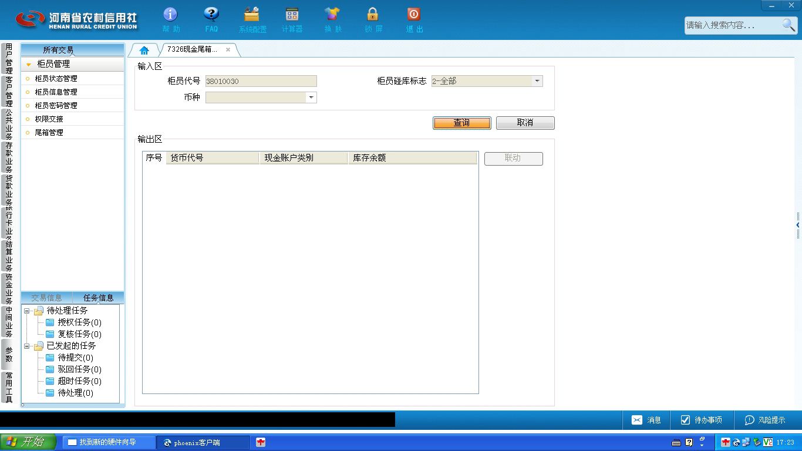The width and height of the screenshot is (802, 451).
Task: Collapse the 待处理任务 tree node
Action: 27,311
